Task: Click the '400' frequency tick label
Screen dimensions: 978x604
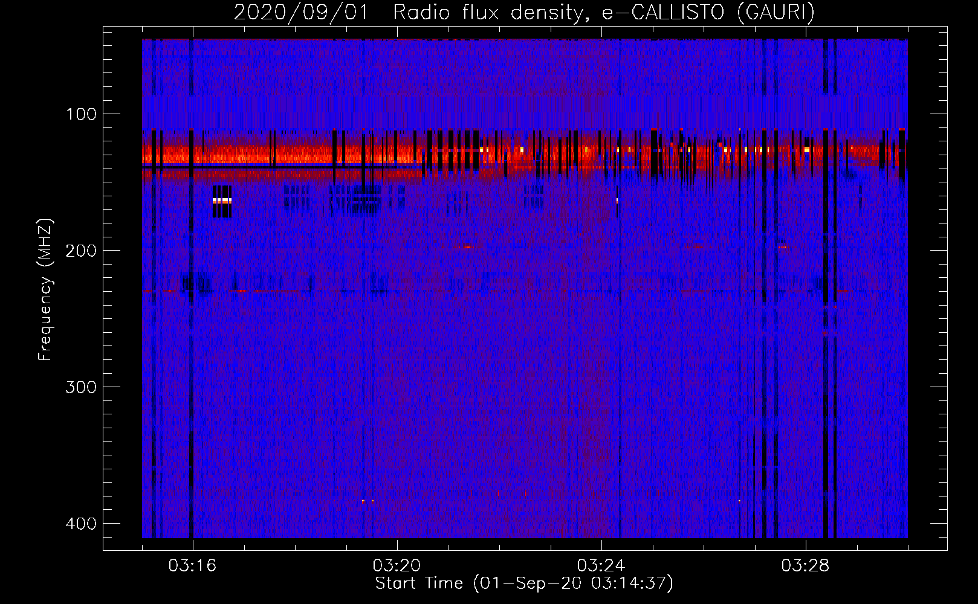Action: pyautogui.click(x=81, y=524)
